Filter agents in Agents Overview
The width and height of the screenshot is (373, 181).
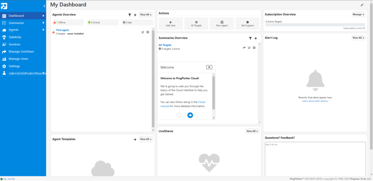pos(130,15)
